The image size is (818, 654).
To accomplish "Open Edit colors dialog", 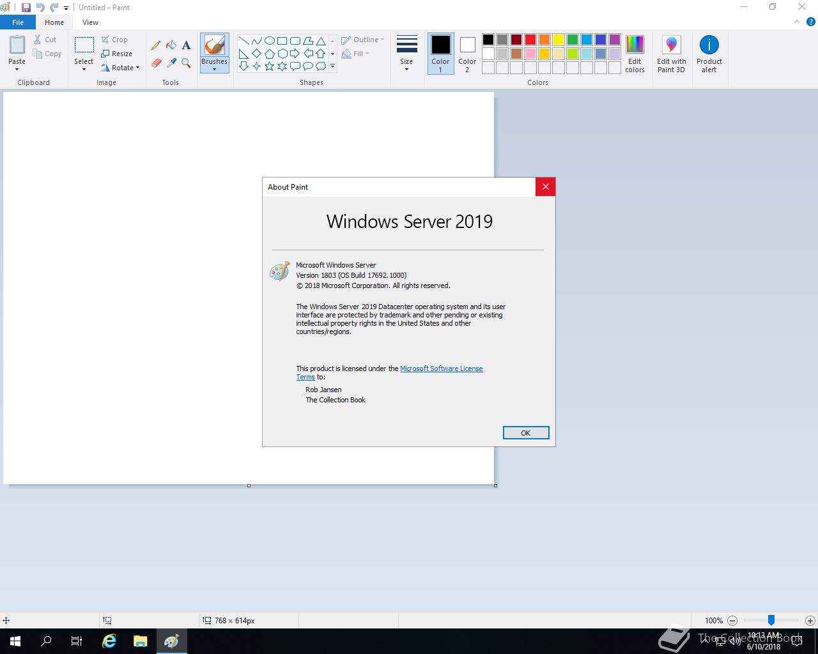I will coord(635,54).
